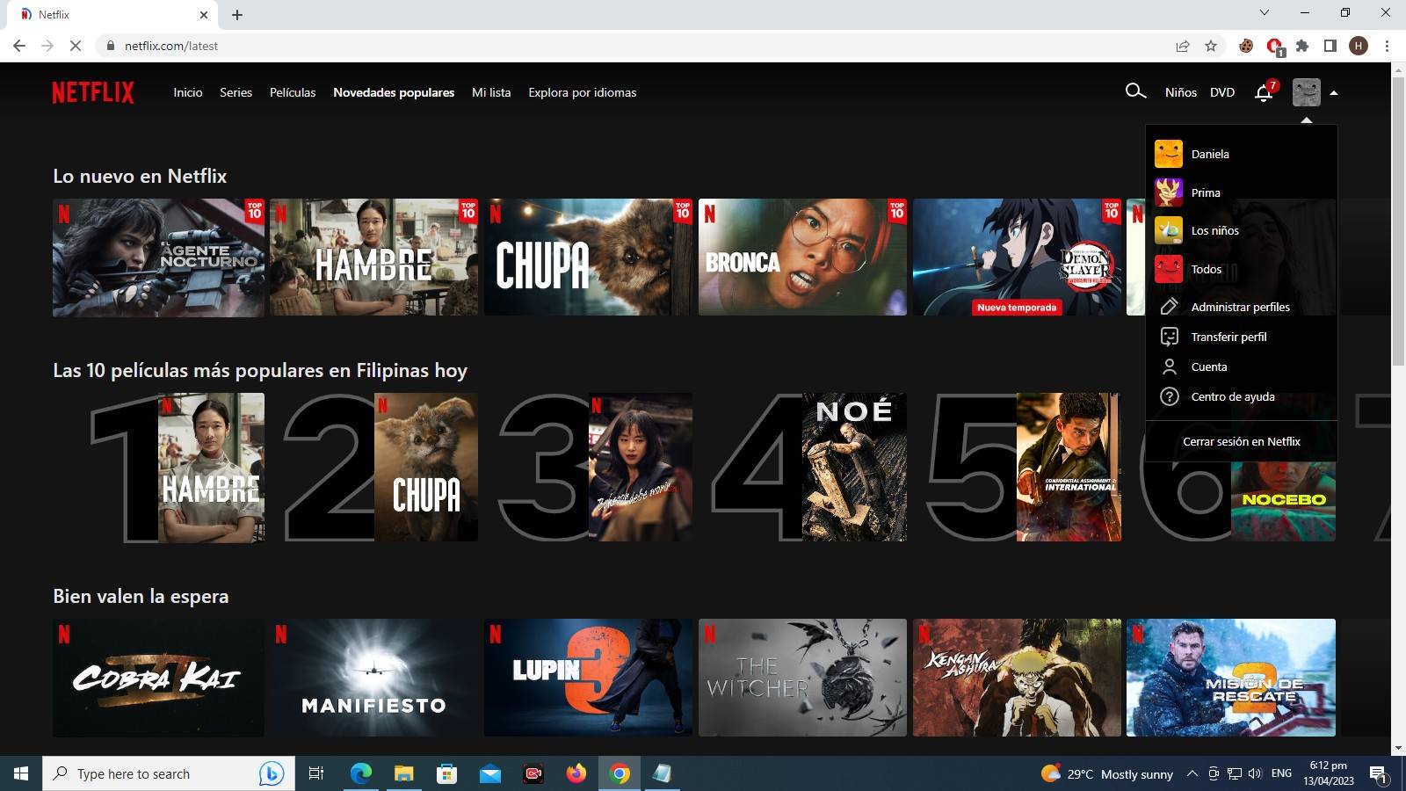
Task: Select Novedades populares tab
Action: click(394, 92)
